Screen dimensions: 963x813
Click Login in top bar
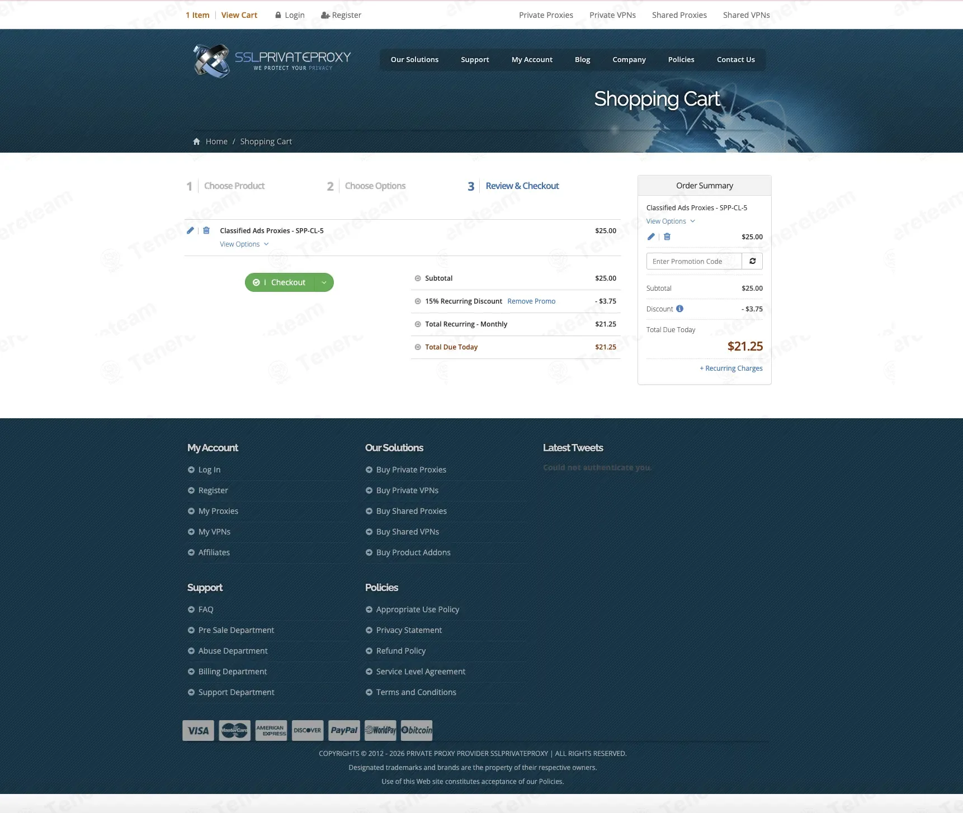coord(295,15)
